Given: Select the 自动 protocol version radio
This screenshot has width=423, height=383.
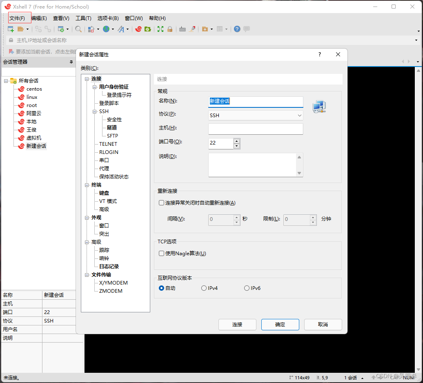Looking at the screenshot, I should [161, 288].
